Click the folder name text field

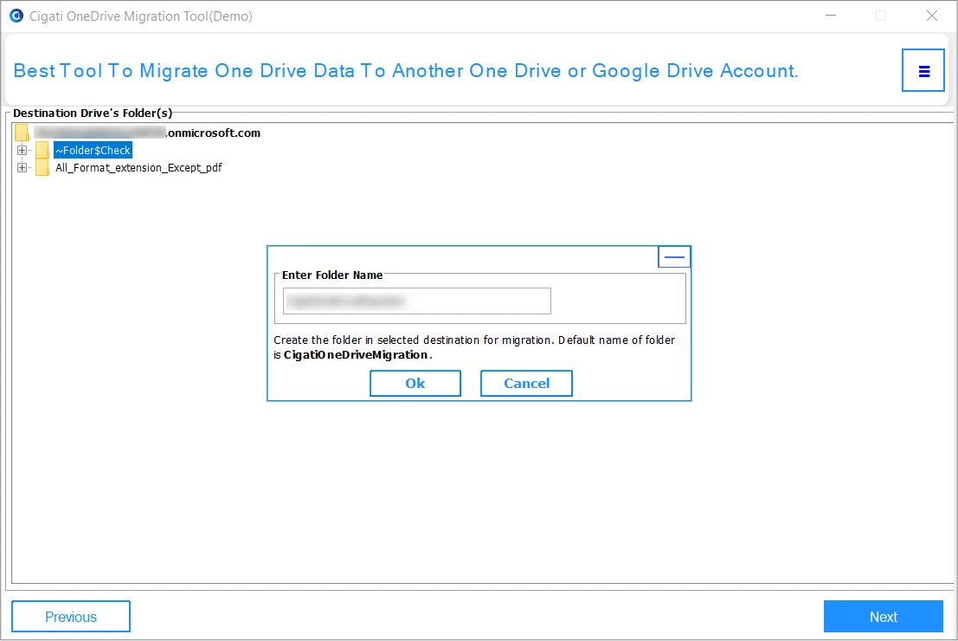click(416, 301)
